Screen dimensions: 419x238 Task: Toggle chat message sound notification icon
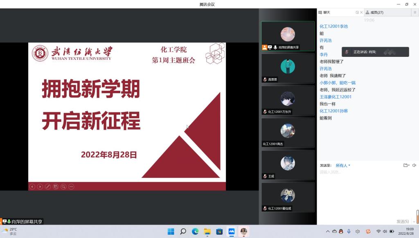[x=414, y=165]
